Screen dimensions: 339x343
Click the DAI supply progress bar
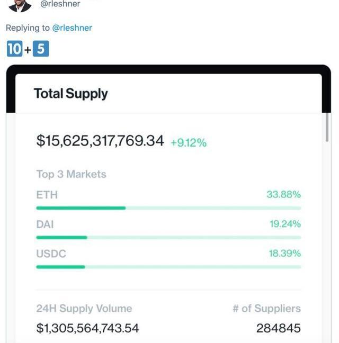tap(168, 238)
